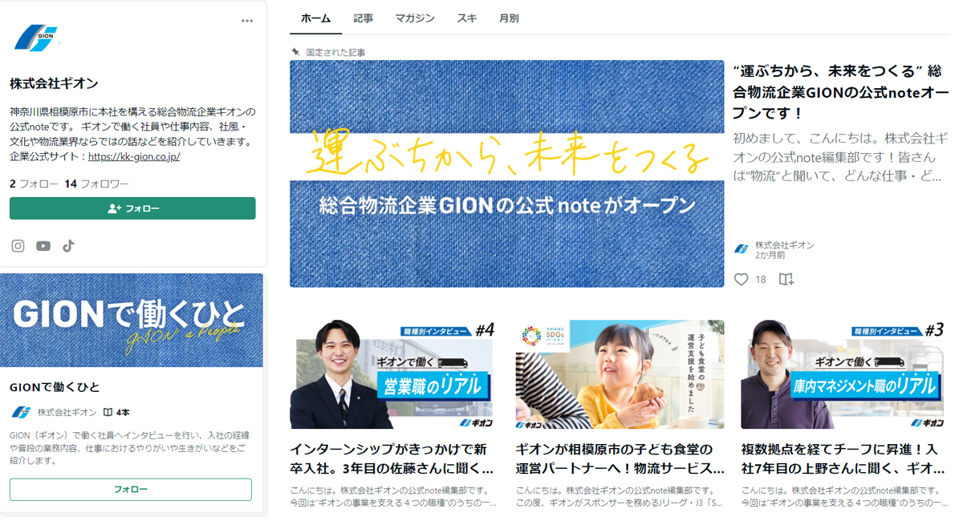Switch to the マガジン tab
This screenshot has width=963, height=521.
415,18
